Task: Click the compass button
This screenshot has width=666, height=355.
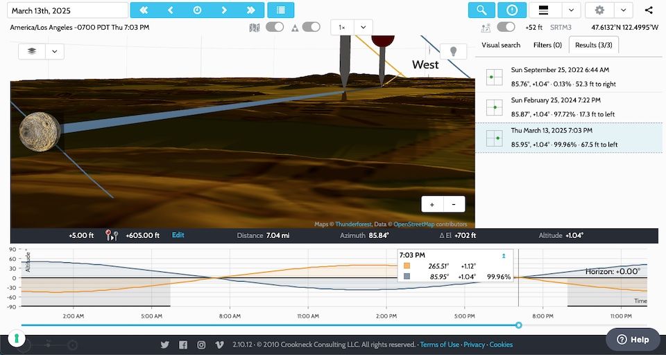Action: (512, 10)
